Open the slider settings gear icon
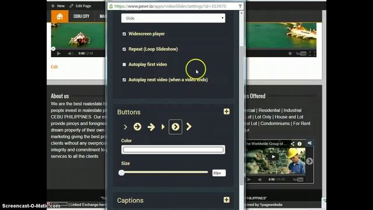Image resolution: width=373 pixels, height=210 pixels. (x=309, y=143)
